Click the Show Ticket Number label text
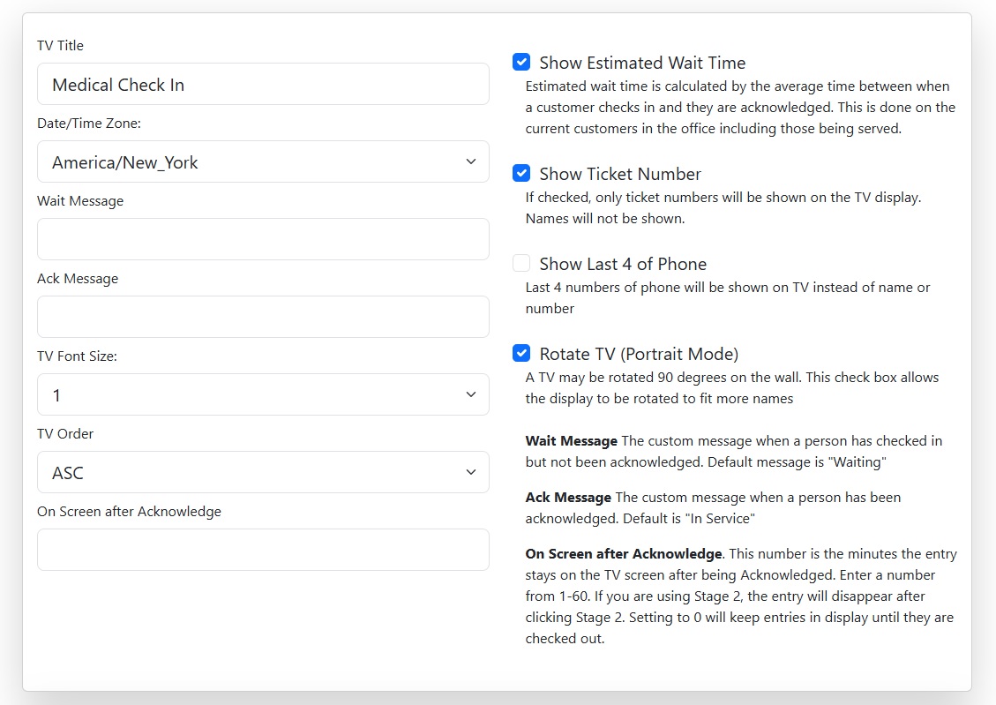 click(620, 174)
